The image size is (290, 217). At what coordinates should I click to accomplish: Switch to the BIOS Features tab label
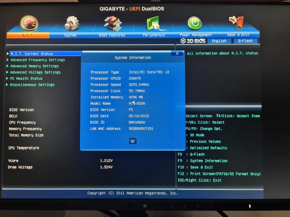coord(112,35)
